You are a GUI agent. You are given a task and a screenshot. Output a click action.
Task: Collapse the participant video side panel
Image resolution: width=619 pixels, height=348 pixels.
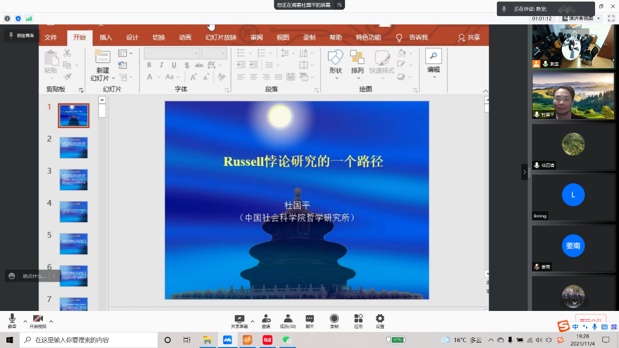pos(525,172)
